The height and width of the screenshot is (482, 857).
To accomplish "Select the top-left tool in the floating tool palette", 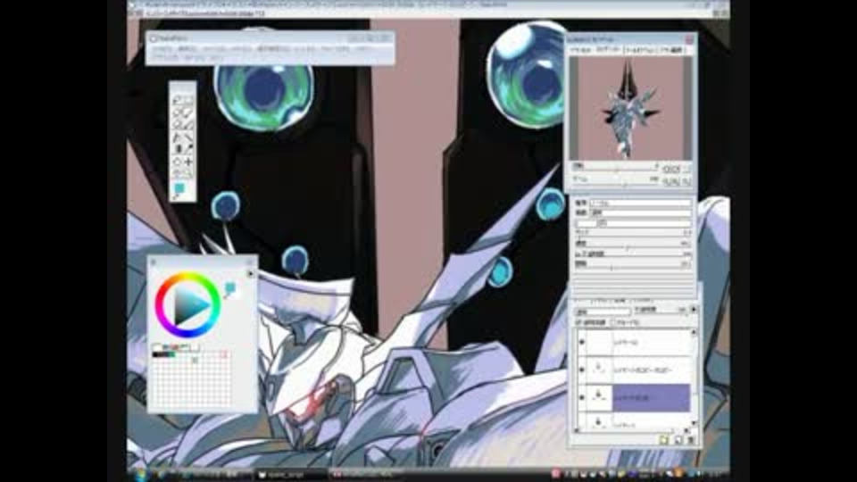I will [177, 101].
